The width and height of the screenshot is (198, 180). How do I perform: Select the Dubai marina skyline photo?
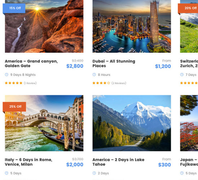point(132,26)
